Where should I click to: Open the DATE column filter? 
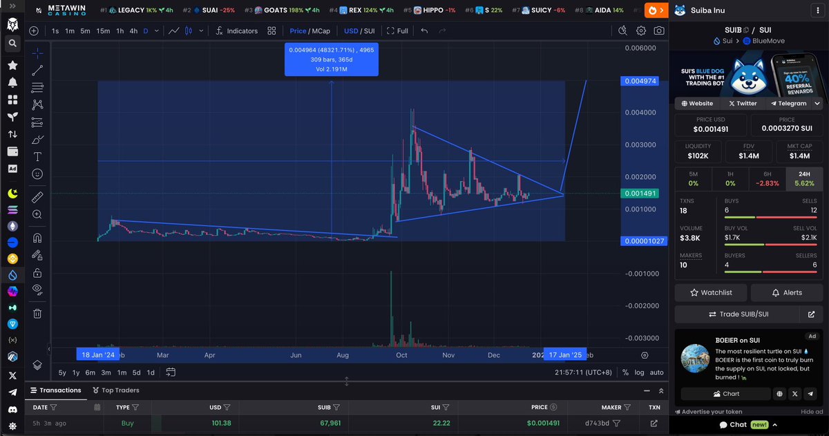[x=54, y=408]
